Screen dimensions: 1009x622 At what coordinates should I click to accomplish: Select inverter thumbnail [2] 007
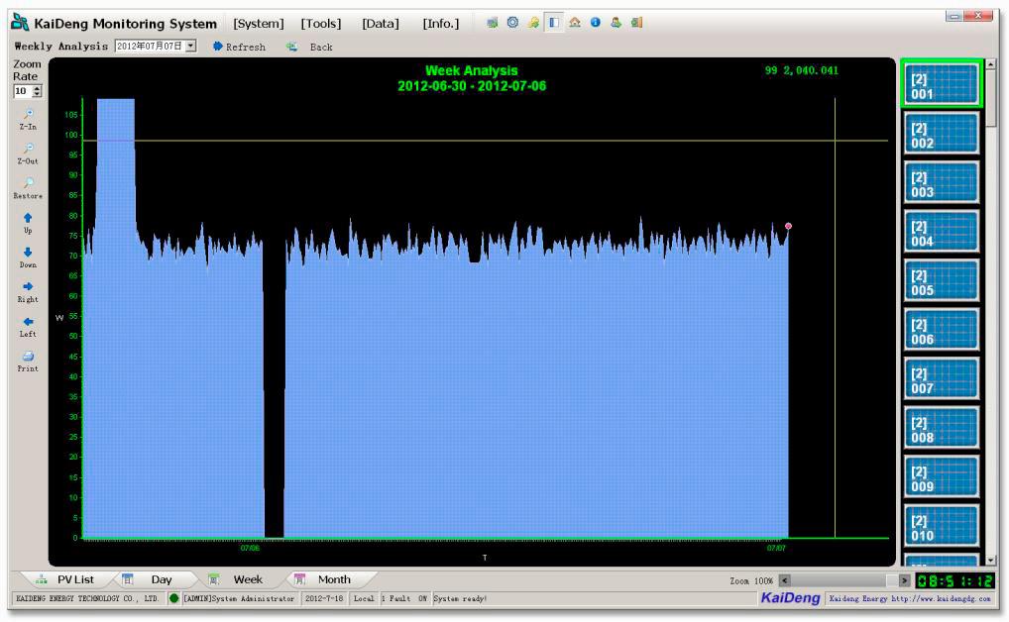pos(942,378)
